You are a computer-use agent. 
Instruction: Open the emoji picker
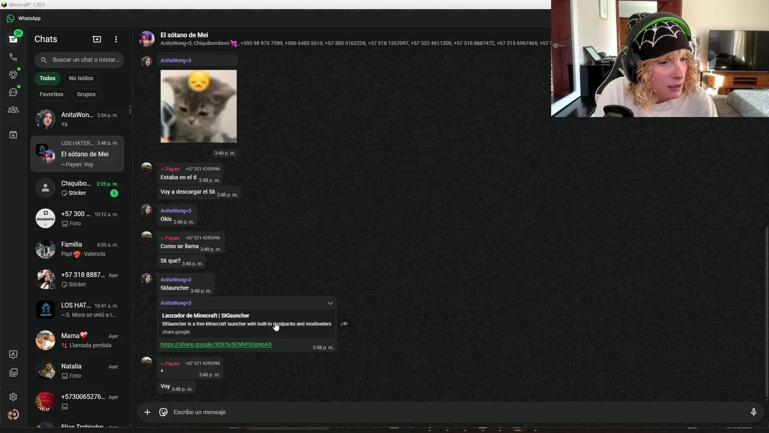163,412
